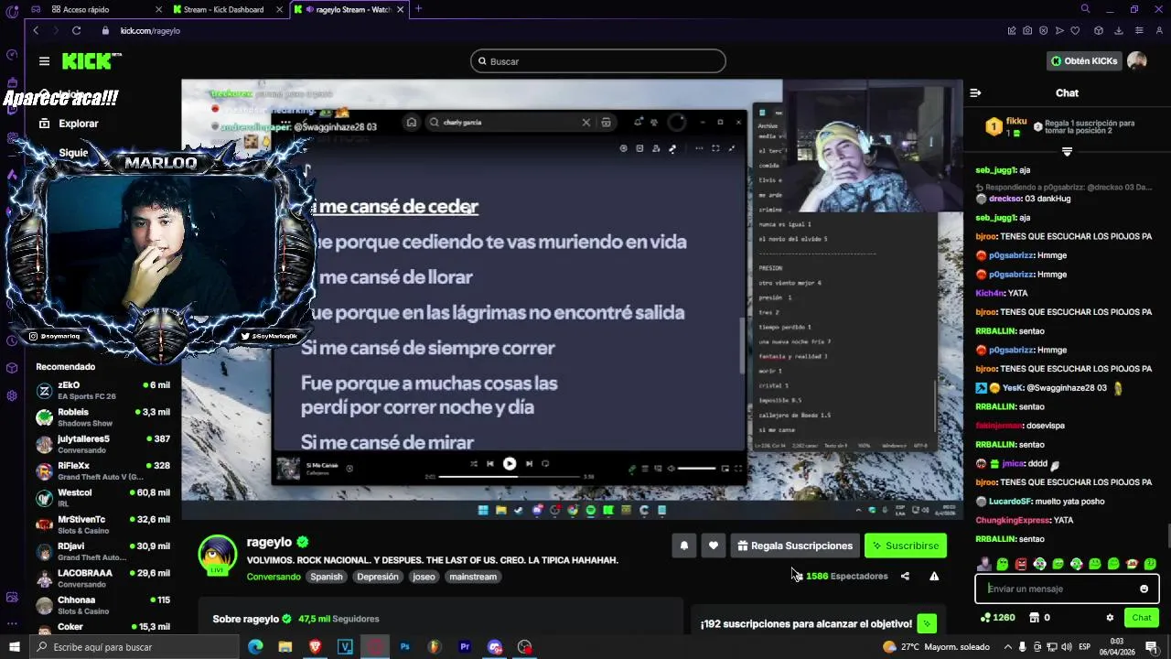The image size is (1171, 659).
Task: Open Windows Start menu
Action: (x=15, y=647)
